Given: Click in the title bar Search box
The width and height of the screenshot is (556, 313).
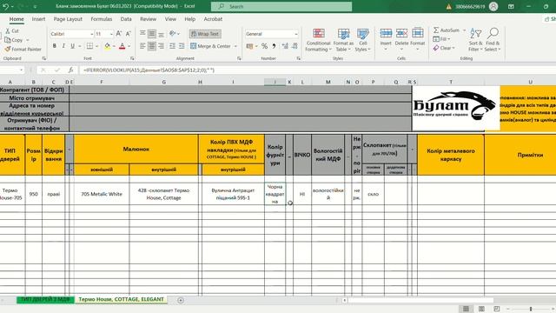Looking at the screenshot, I should 281,6.
